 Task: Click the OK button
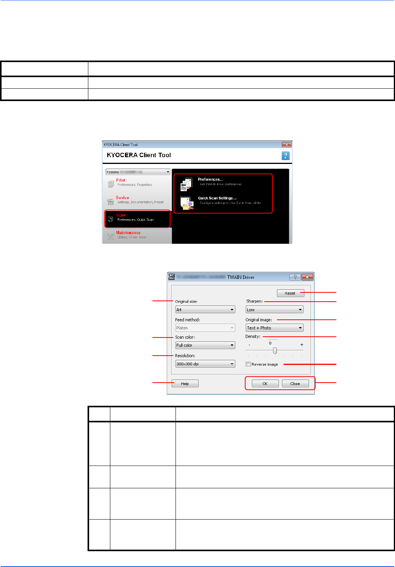click(x=265, y=383)
